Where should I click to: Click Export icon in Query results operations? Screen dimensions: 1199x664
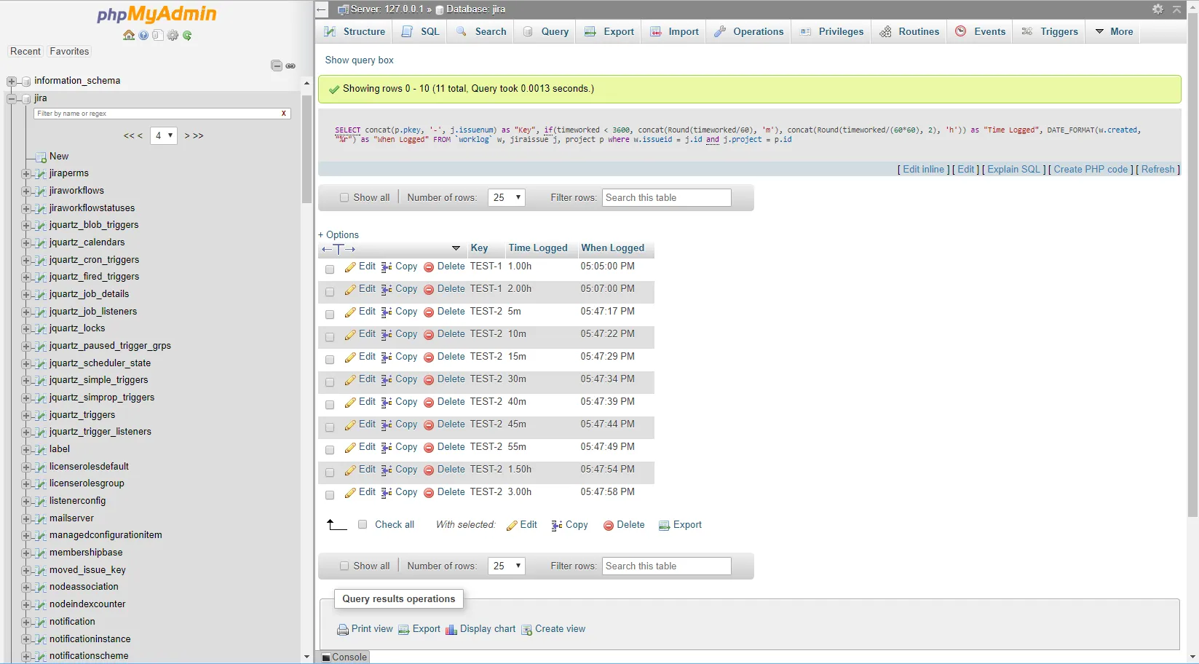click(x=403, y=630)
